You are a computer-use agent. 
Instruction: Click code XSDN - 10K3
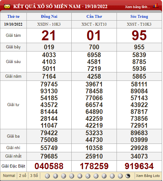pyautogui.click(x=49, y=24)
